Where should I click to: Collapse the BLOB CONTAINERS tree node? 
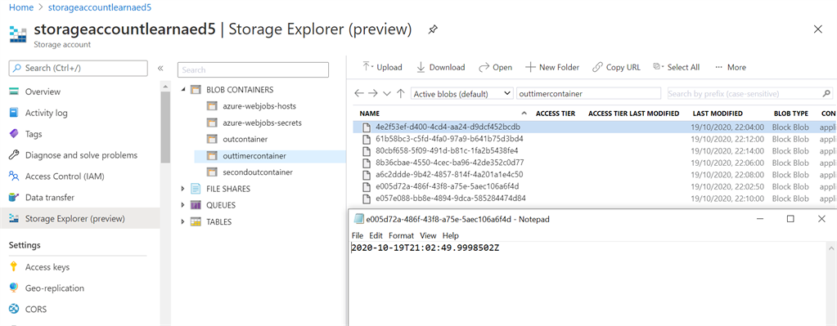click(183, 90)
